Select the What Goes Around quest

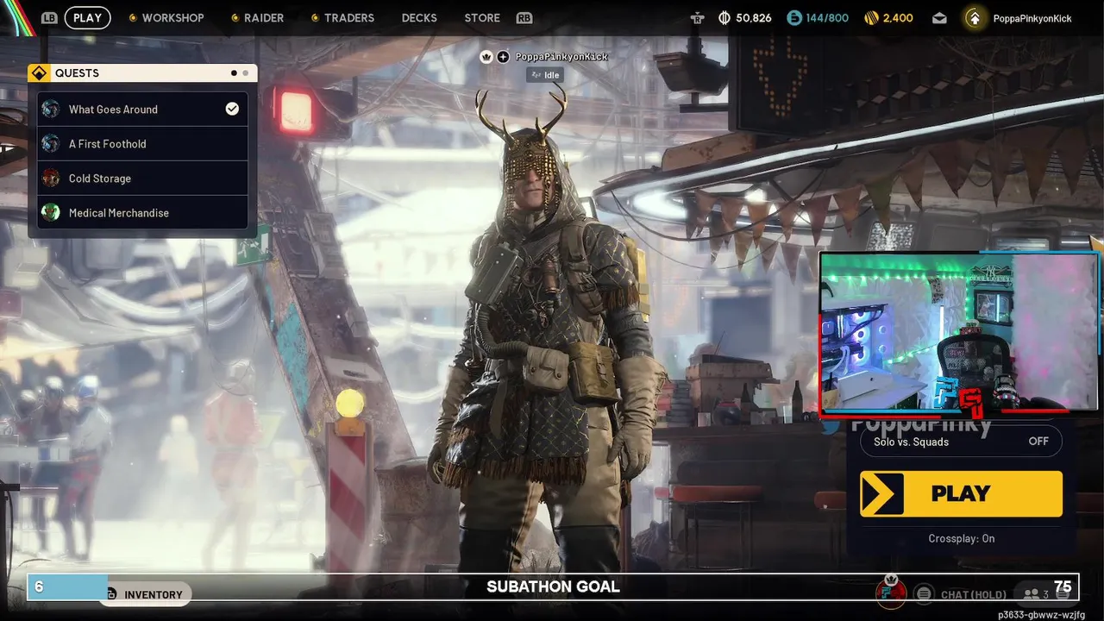coord(142,110)
